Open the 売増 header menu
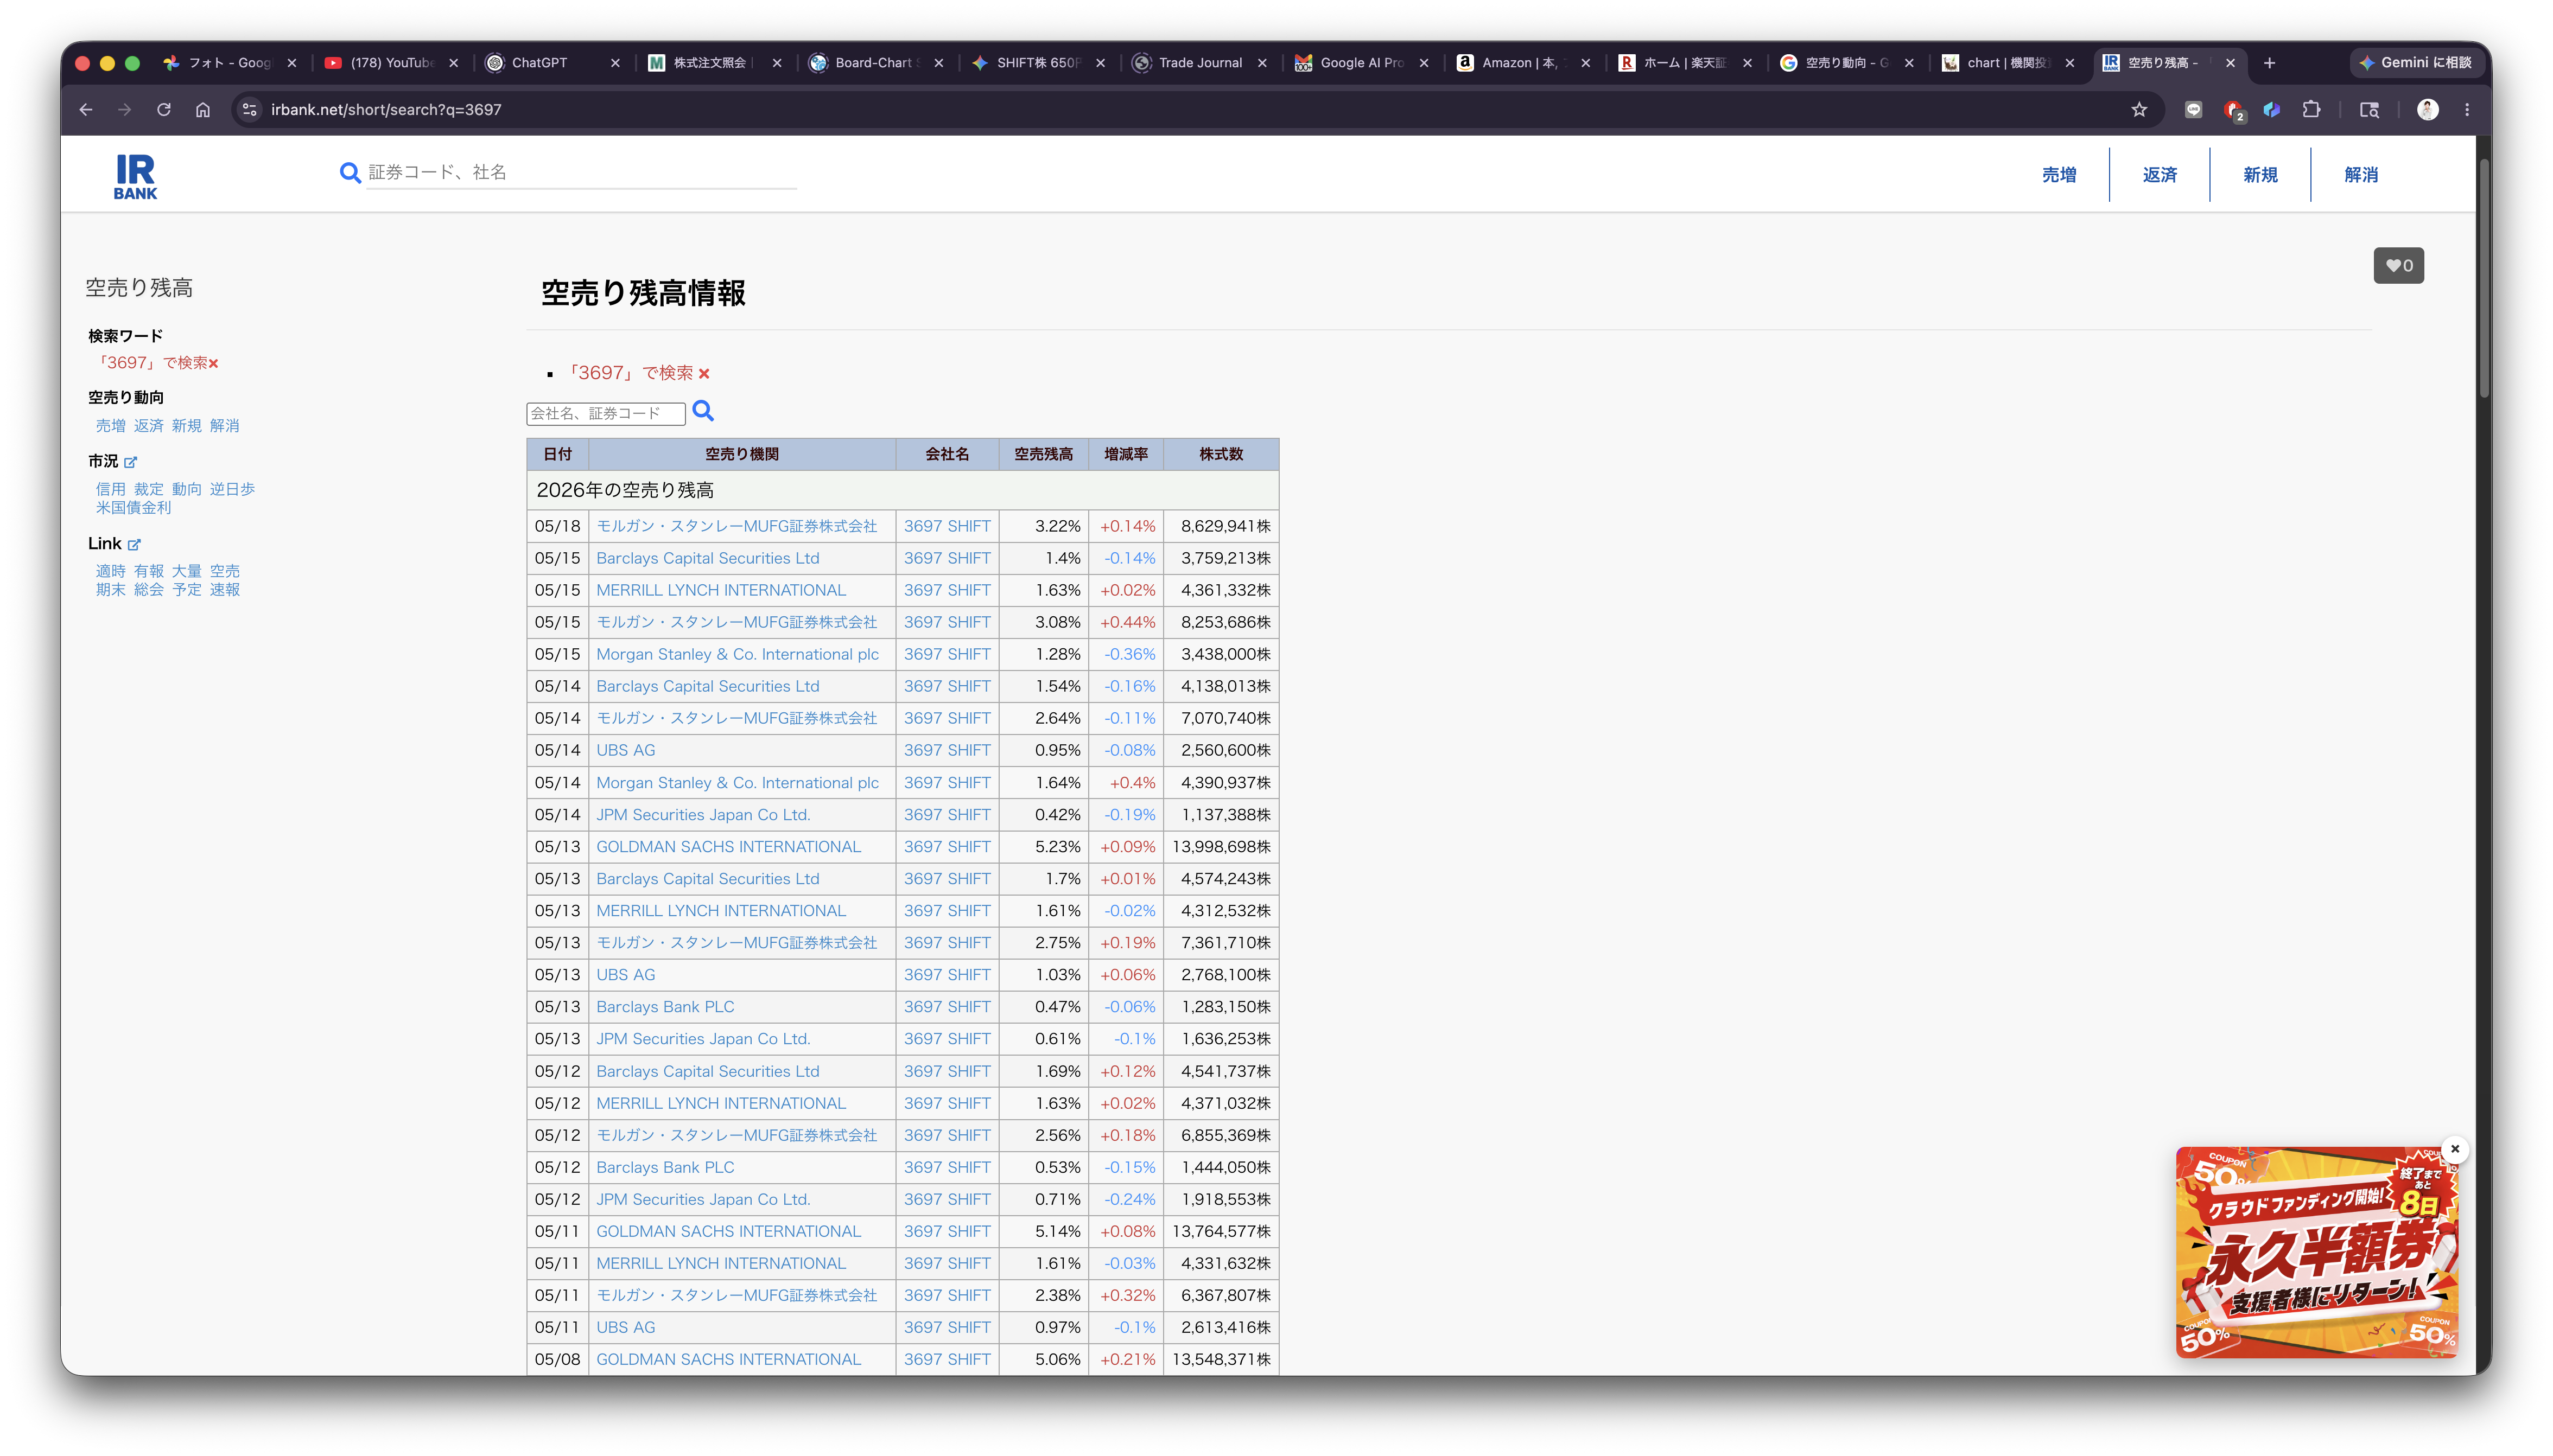The width and height of the screenshot is (2553, 1456). [x=2059, y=175]
